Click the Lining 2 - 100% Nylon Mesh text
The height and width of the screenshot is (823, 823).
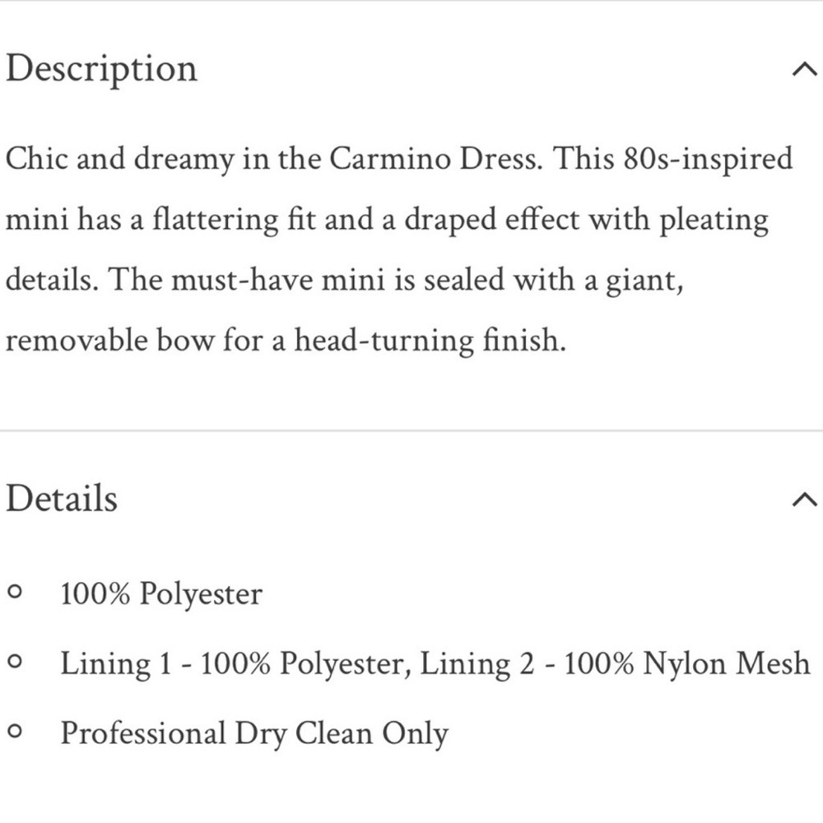[x=615, y=664]
